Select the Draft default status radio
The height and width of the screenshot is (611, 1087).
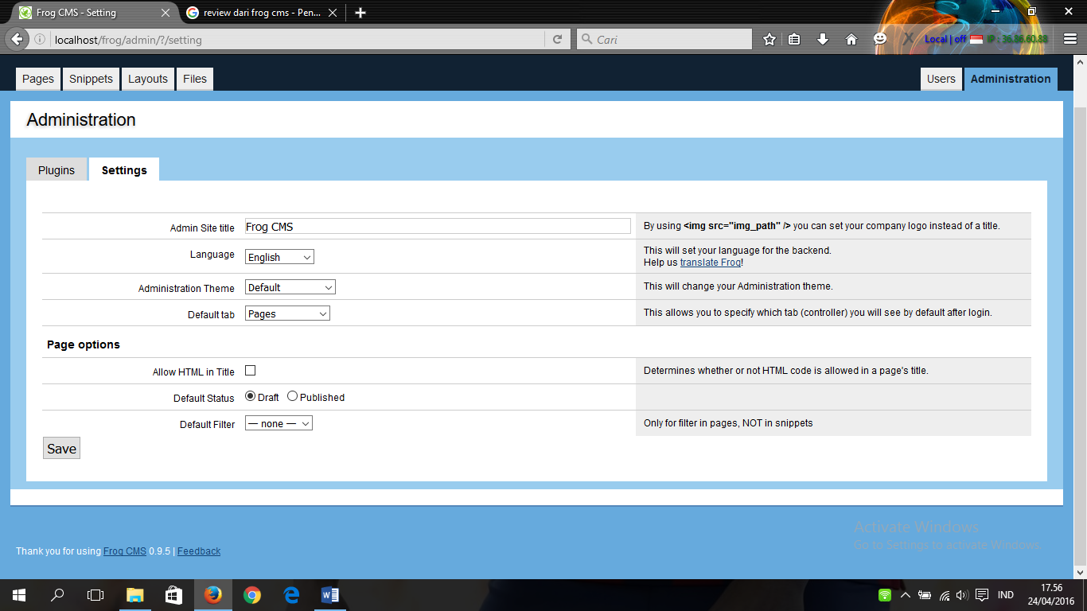250,396
